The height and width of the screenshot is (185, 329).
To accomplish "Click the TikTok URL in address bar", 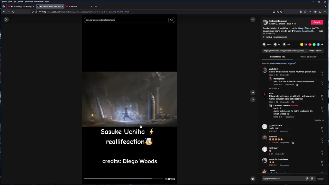I will [x=88, y=12].
